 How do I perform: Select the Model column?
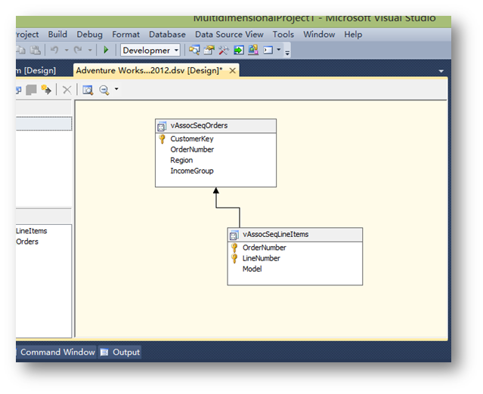pyautogui.click(x=252, y=269)
